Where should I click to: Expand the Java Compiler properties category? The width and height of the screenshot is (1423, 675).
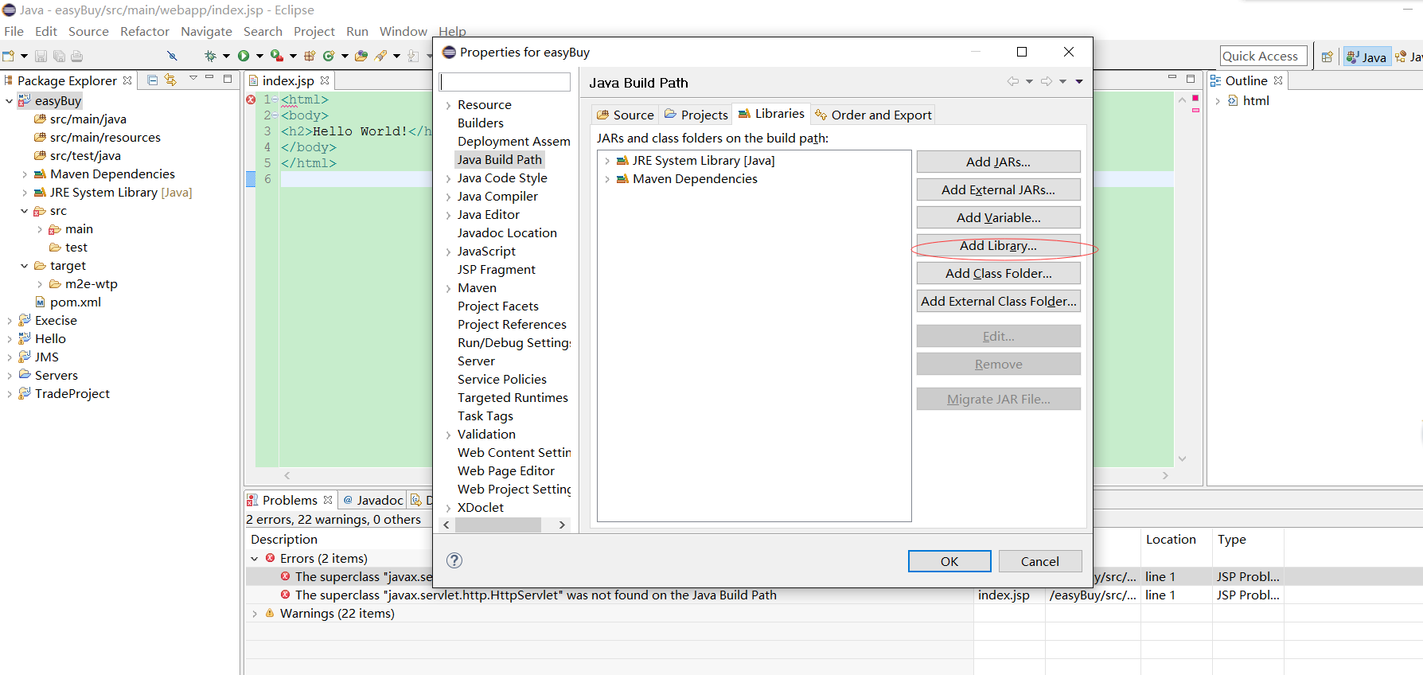pyautogui.click(x=448, y=197)
